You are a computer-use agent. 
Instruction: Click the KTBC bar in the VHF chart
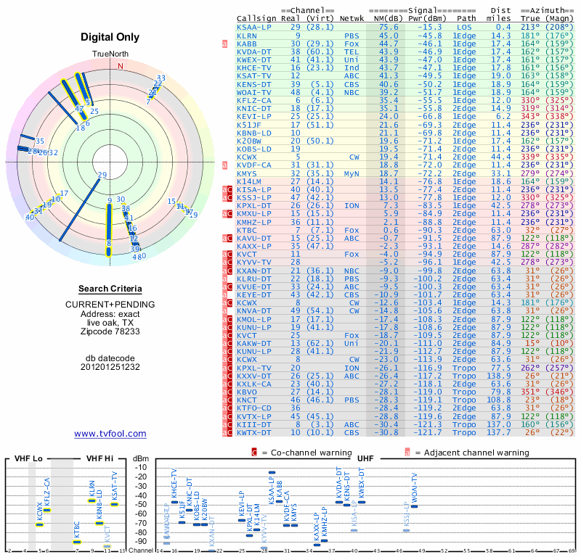[x=77, y=542]
